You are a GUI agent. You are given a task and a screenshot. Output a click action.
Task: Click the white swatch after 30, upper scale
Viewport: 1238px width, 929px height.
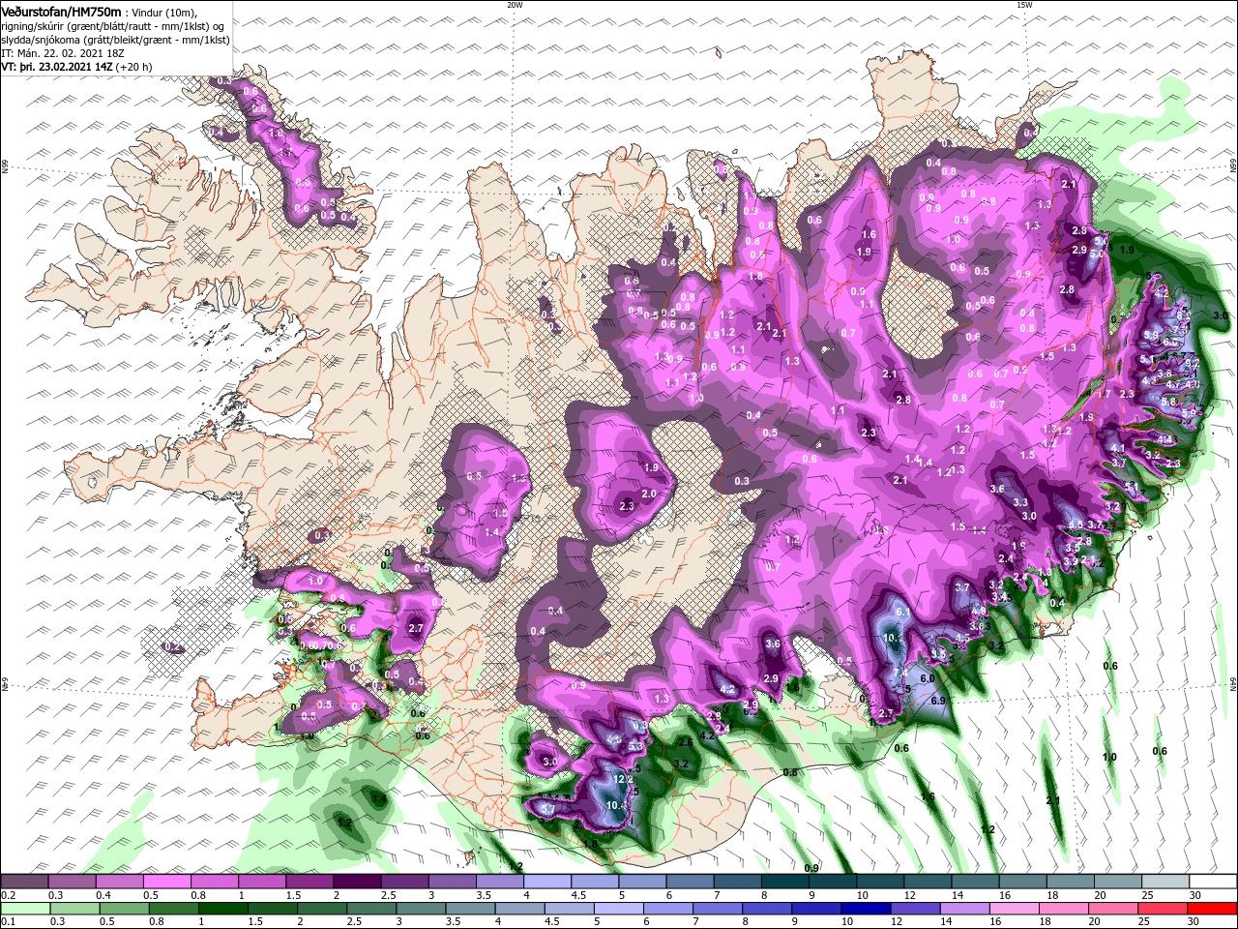pos(1214,882)
